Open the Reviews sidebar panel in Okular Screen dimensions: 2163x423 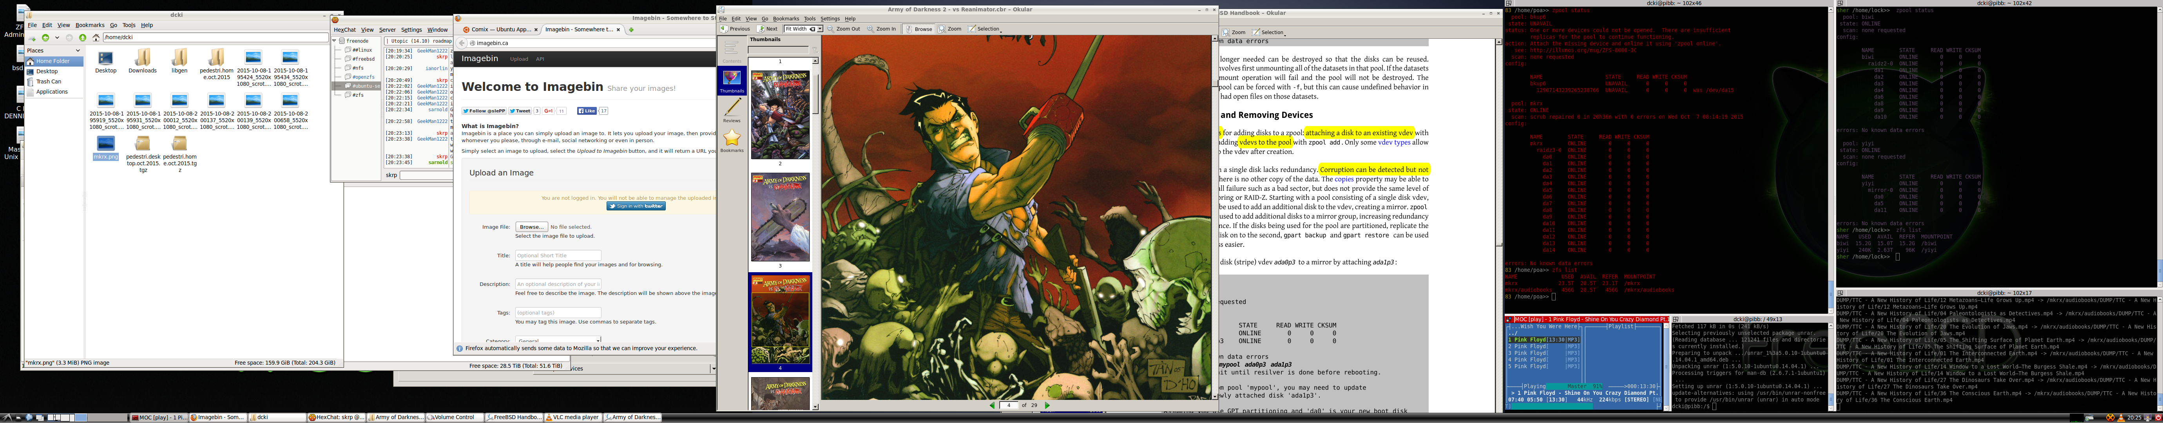[732, 111]
